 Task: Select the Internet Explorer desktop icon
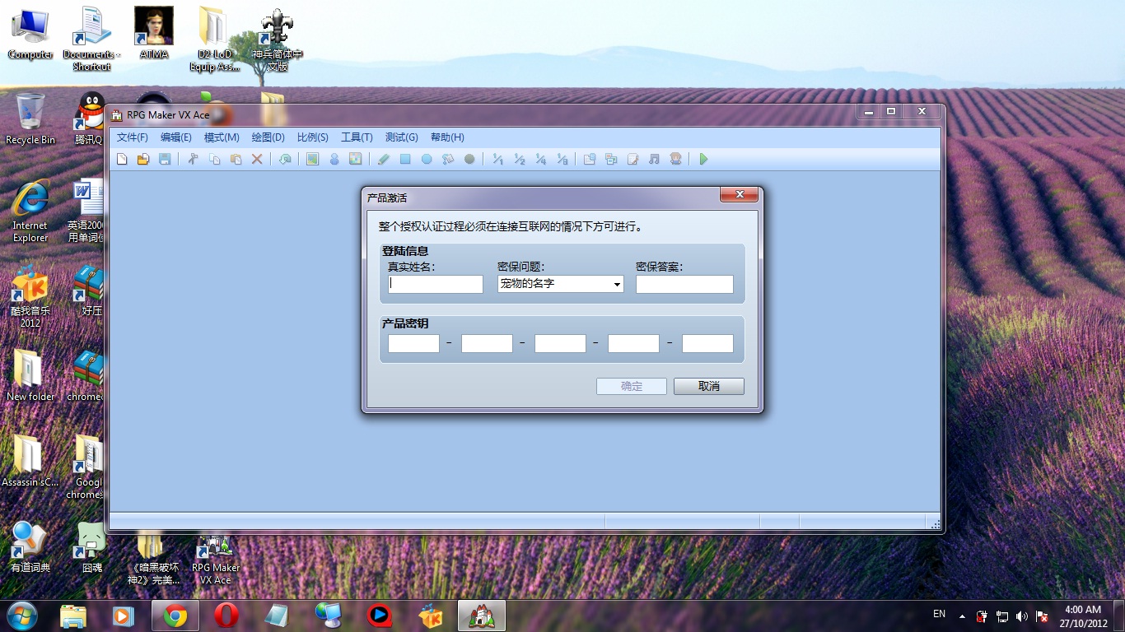pos(30,211)
